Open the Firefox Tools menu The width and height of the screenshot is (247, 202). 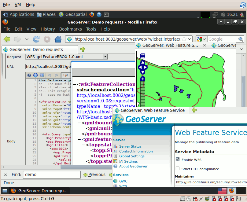[91, 29]
